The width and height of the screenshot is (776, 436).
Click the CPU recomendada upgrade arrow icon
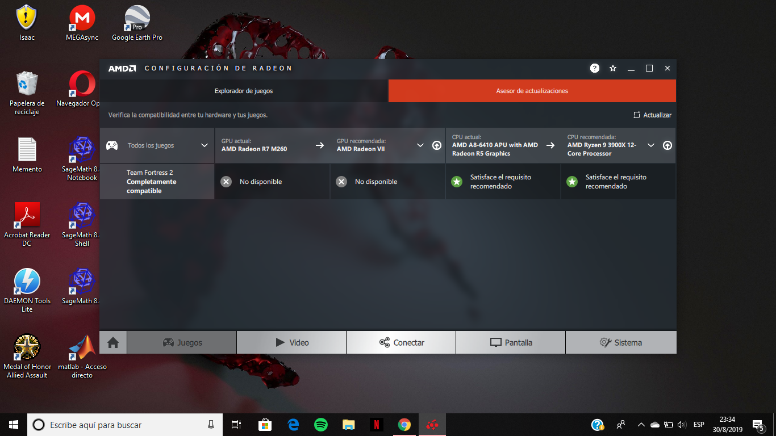pyautogui.click(x=667, y=145)
